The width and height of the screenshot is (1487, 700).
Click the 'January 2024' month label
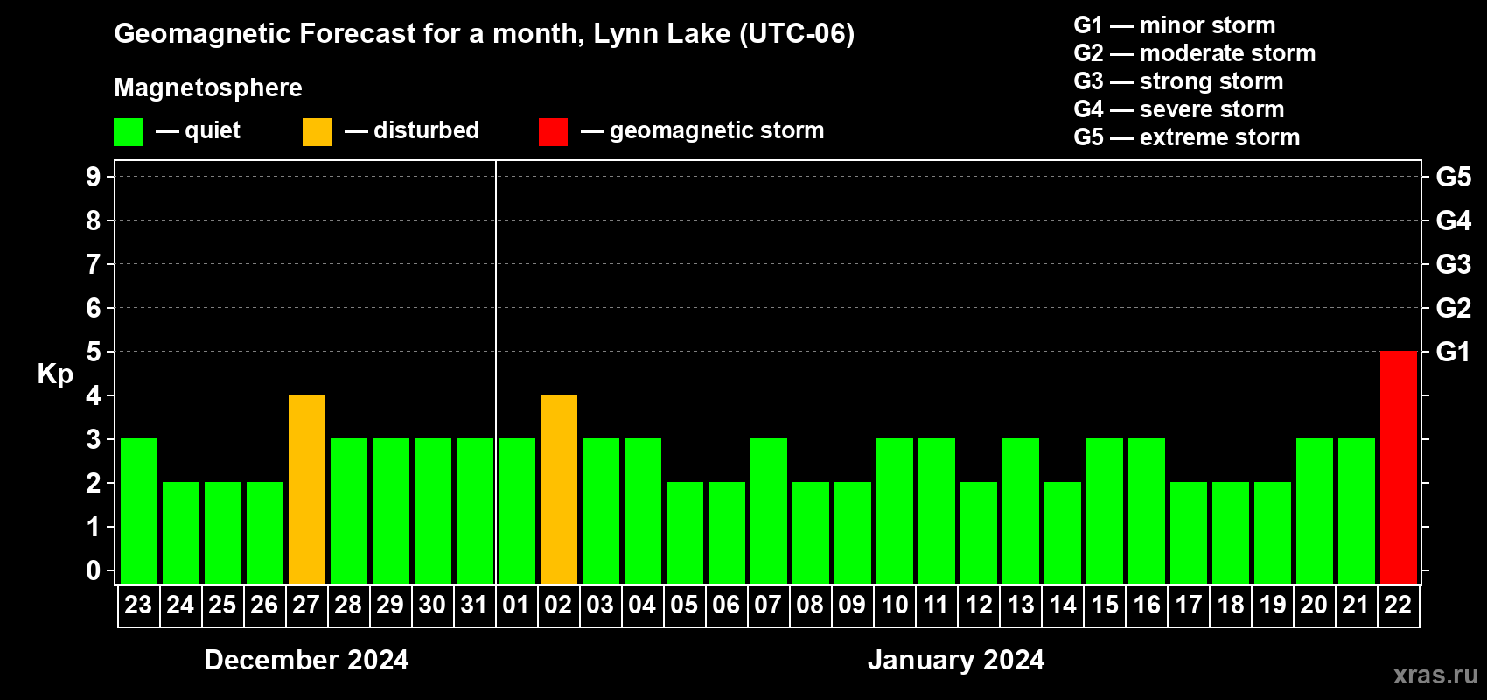point(956,660)
